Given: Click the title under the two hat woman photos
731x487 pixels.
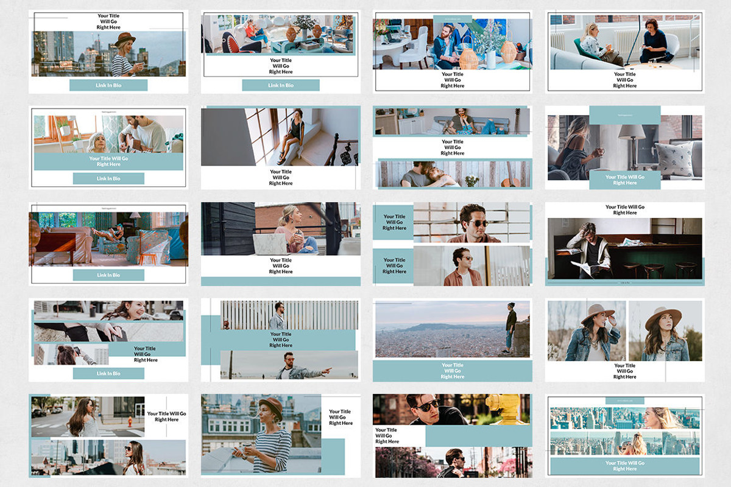Looking at the screenshot, I should (625, 371).
